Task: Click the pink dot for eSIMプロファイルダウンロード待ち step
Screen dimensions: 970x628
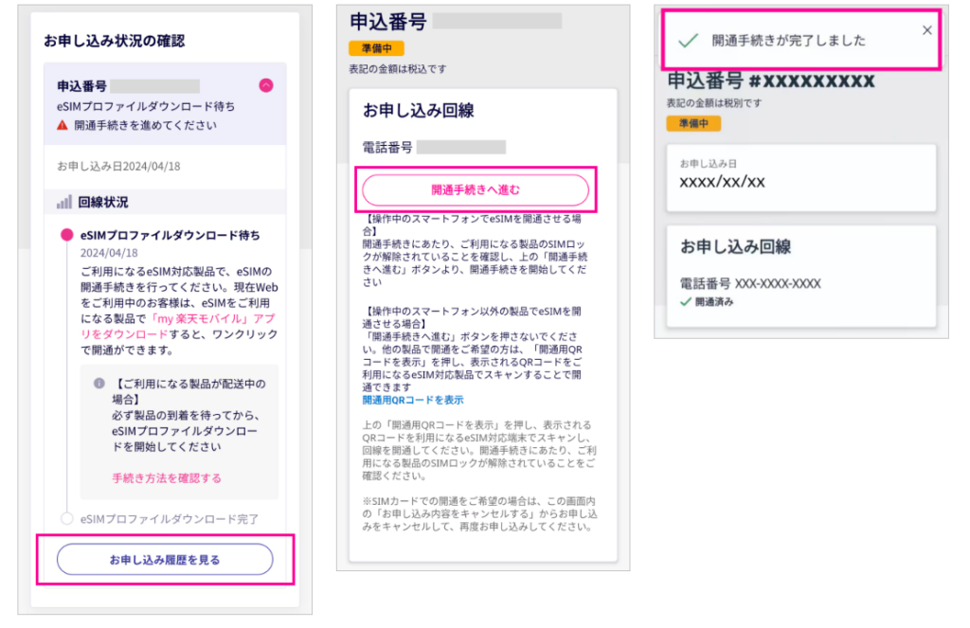Action: 66,235
